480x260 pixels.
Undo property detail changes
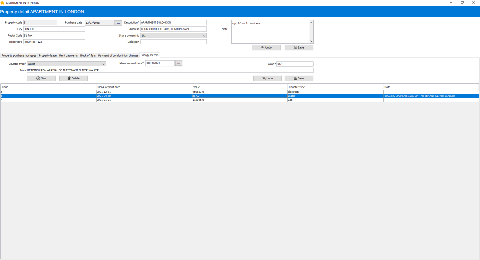pyautogui.click(x=266, y=47)
